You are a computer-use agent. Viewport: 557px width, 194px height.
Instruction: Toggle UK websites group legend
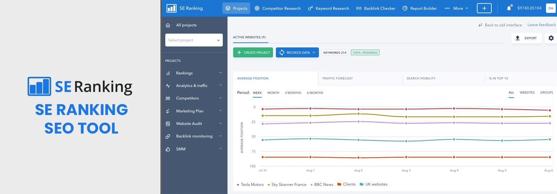tap(374, 184)
